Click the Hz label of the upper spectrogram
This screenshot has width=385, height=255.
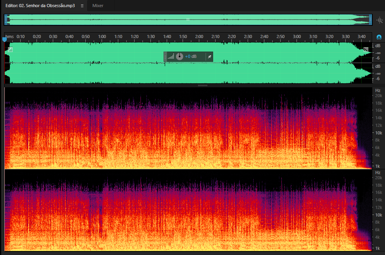[377, 90]
